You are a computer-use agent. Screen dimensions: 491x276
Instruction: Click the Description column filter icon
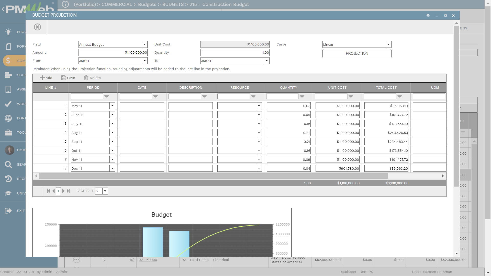[x=204, y=97]
